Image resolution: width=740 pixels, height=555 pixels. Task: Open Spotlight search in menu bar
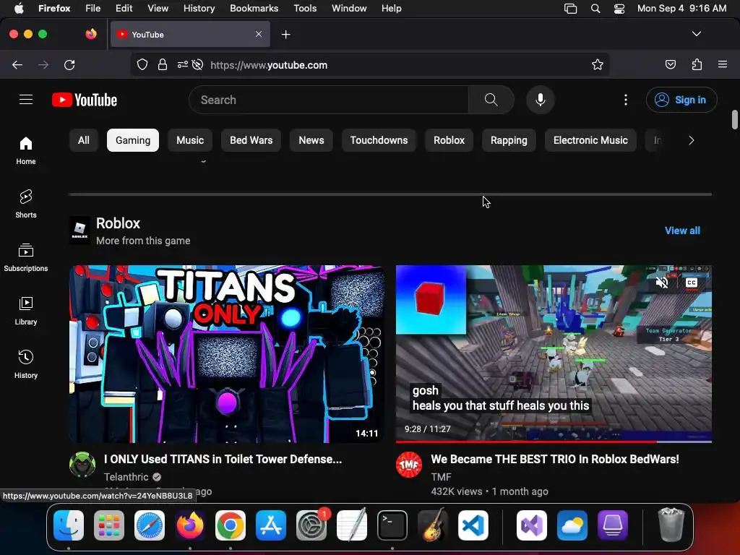click(x=595, y=8)
